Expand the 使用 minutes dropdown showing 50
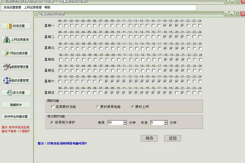 [125, 123]
